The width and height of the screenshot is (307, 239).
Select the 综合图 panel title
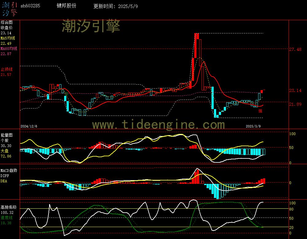(x=7, y=22)
